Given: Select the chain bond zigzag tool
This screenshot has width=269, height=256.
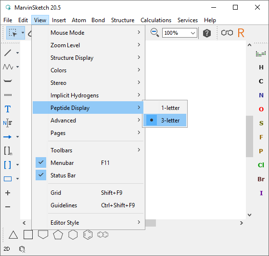Looking at the screenshot, I should pos(8,67).
